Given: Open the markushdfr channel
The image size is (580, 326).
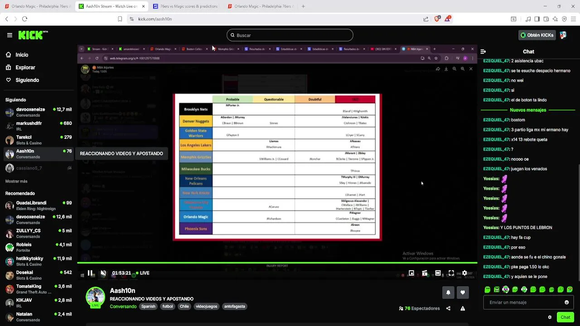Looking at the screenshot, I should point(38,126).
